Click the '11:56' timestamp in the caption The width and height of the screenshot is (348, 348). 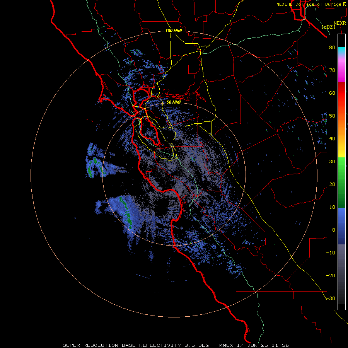pos(280,345)
